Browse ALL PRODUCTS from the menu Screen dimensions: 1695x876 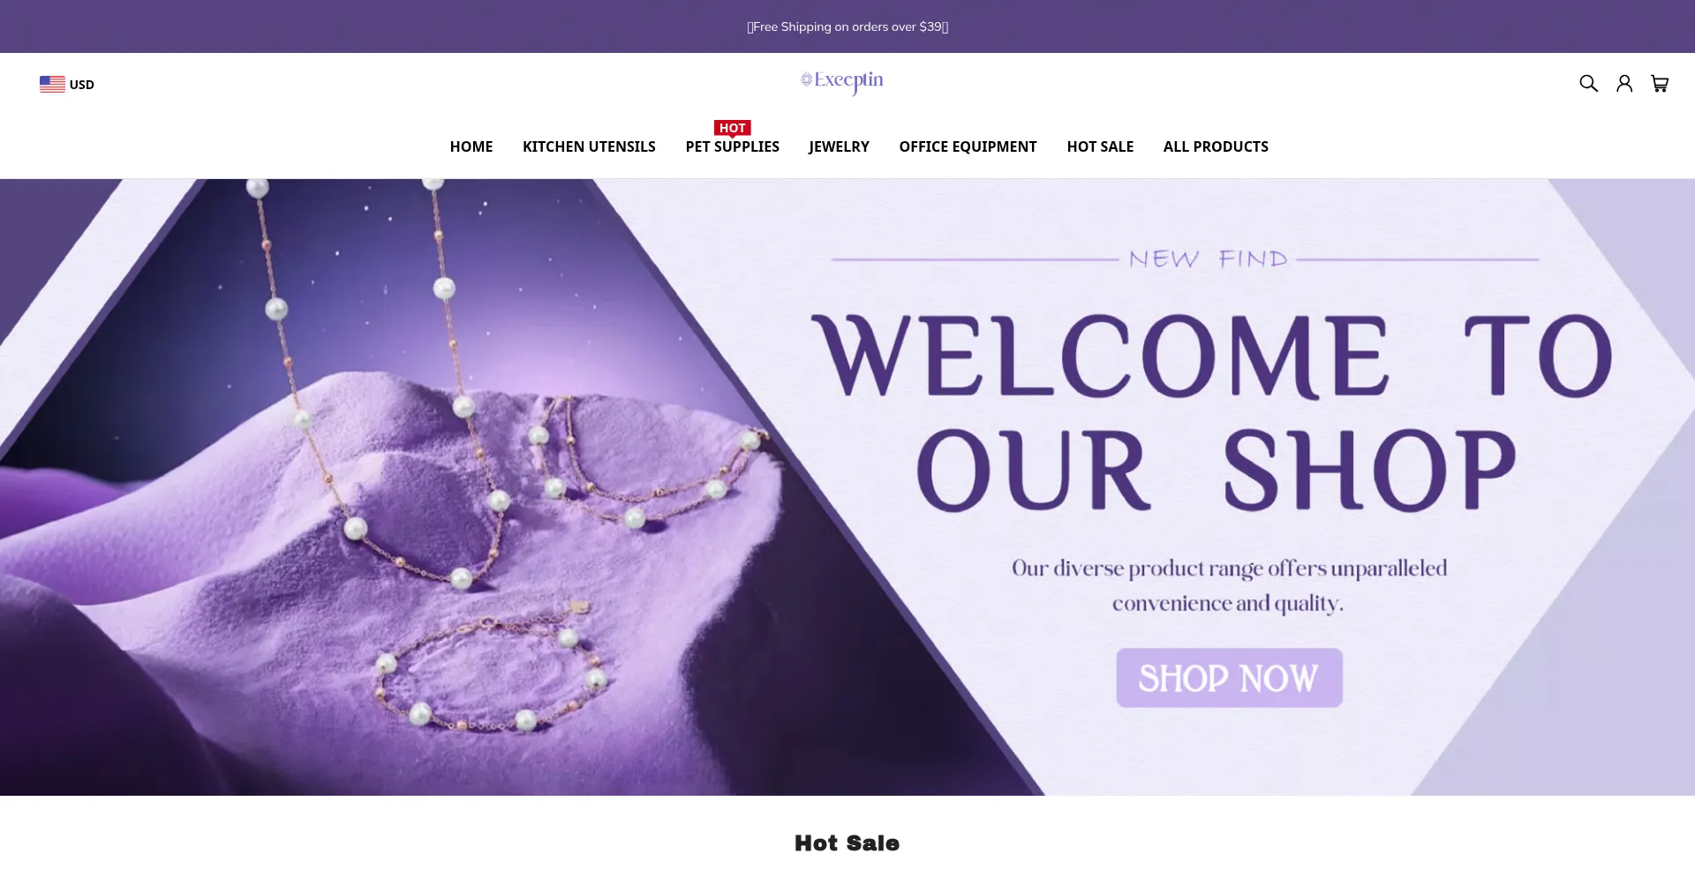click(1216, 146)
